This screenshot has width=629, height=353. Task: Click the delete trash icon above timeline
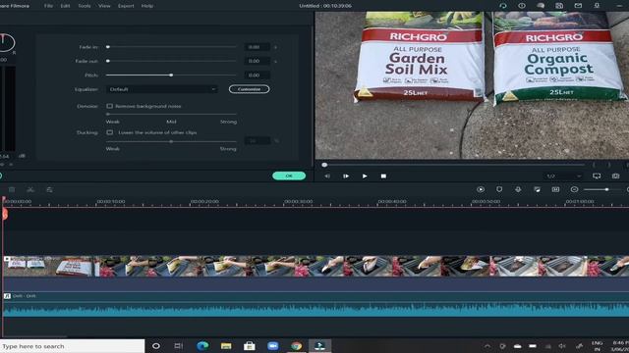pos(12,189)
